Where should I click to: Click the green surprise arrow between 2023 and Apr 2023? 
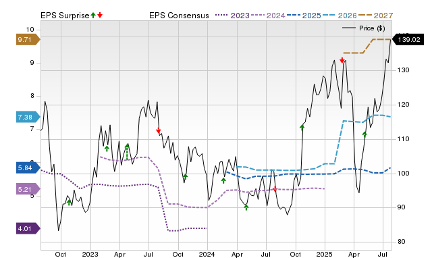107,149
